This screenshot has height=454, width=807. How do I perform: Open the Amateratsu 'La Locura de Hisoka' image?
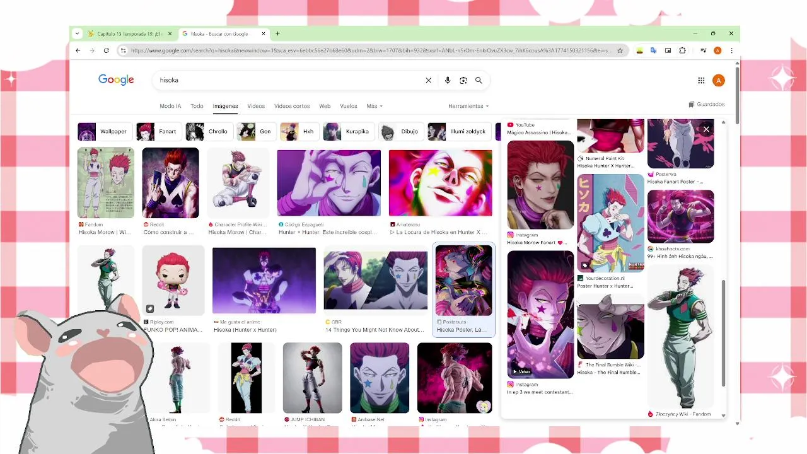[x=441, y=183]
